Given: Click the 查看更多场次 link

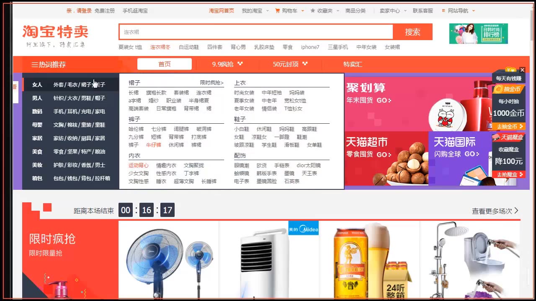Looking at the screenshot, I should tap(495, 211).
